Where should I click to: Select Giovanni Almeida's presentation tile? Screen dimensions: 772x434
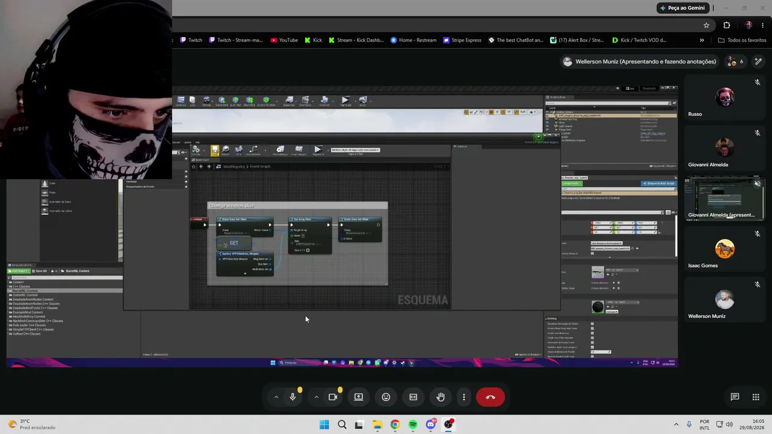724,199
